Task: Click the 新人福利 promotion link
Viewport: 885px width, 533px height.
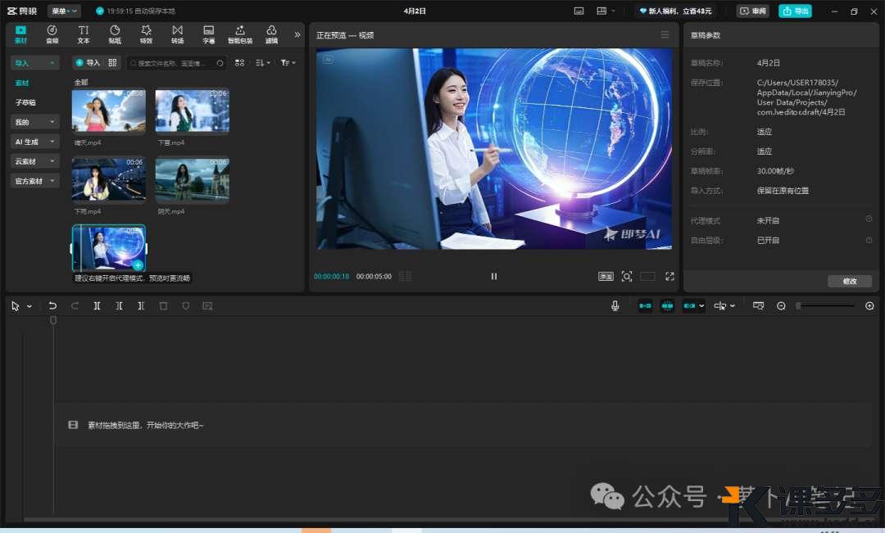Action: point(675,11)
